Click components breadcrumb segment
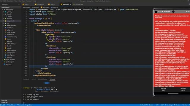This screenshot has height=106, width=190. 36,7
